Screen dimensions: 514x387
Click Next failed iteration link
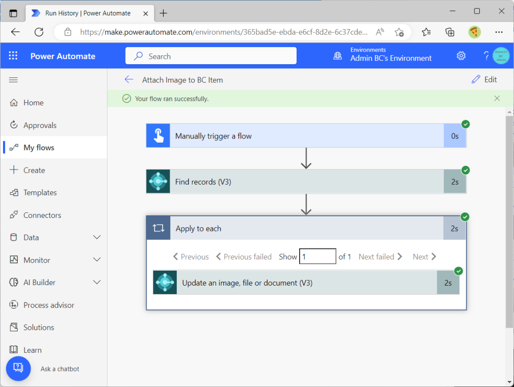click(x=380, y=256)
